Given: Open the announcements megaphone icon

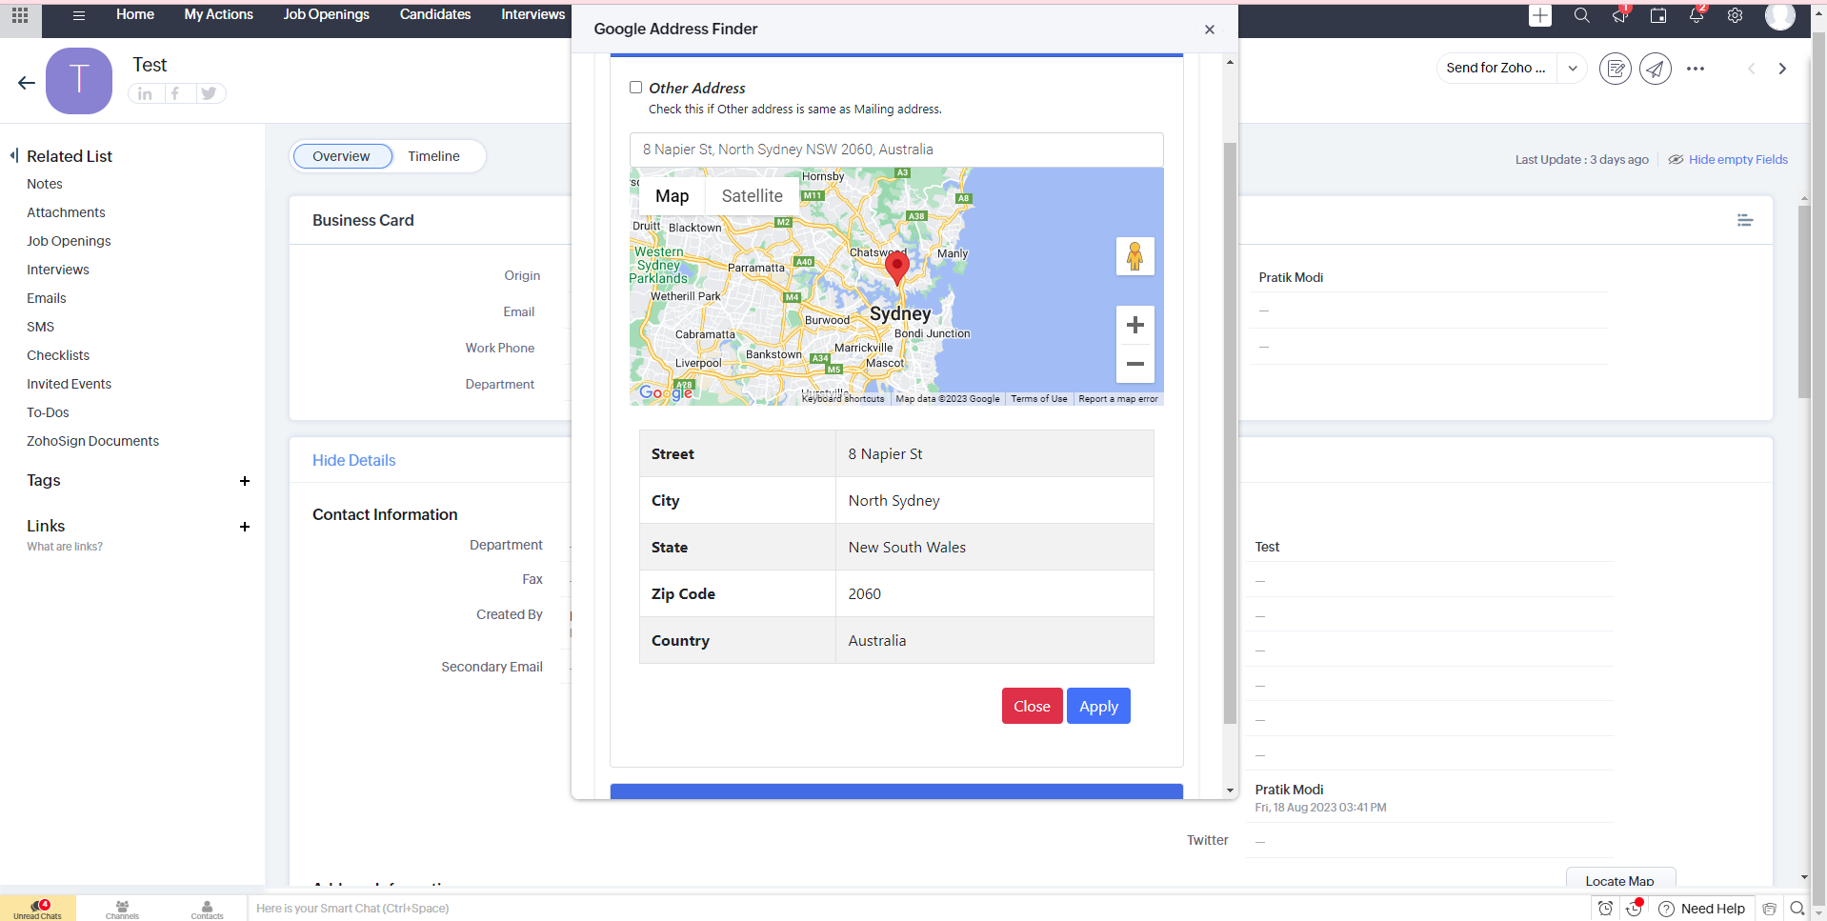Looking at the screenshot, I should [1620, 15].
